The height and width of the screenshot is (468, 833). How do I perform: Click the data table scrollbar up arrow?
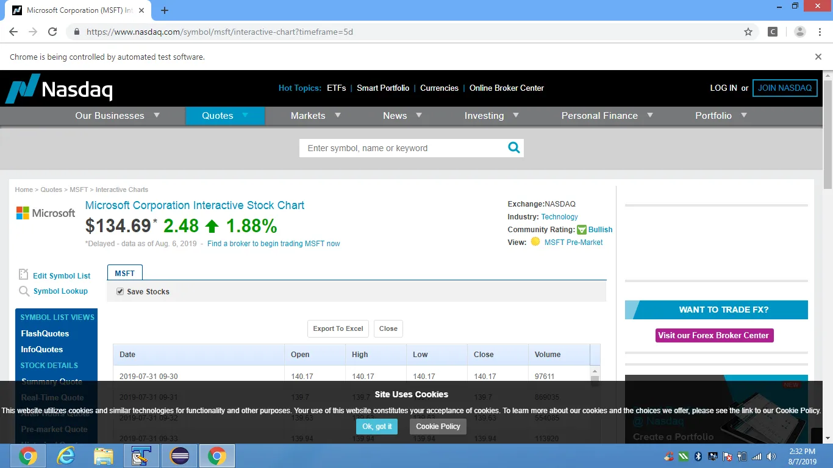(595, 371)
